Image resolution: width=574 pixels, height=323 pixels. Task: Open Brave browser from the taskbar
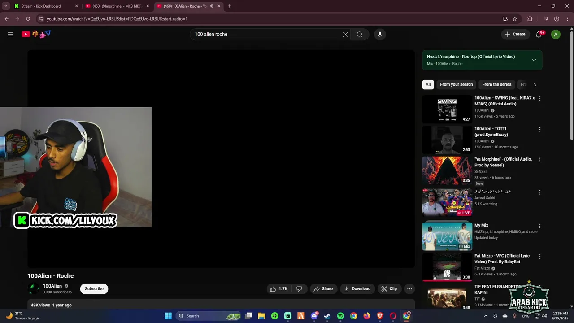(380, 316)
